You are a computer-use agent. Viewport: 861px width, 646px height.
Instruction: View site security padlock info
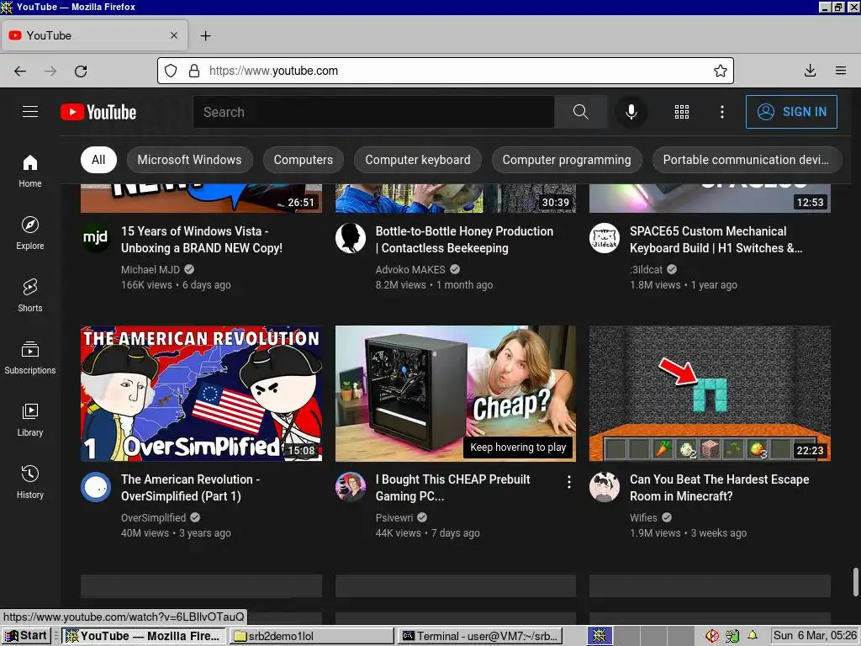[x=194, y=71]
